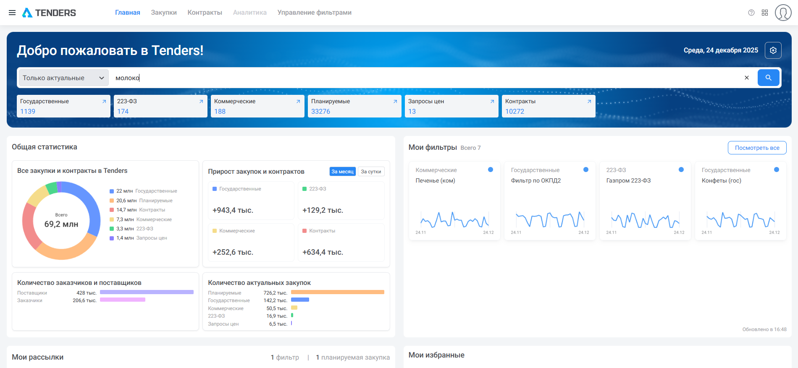Open the apps grid icon
The height and width of the screenshot is (368, 798).
(x=765, y=13)
